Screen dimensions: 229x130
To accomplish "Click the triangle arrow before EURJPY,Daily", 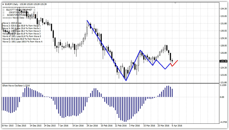I will click(x=3, y=4).
